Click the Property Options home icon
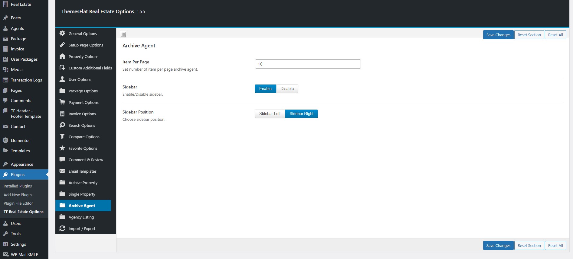The width and height of the screenshot is (573, 259). point(62,56)
